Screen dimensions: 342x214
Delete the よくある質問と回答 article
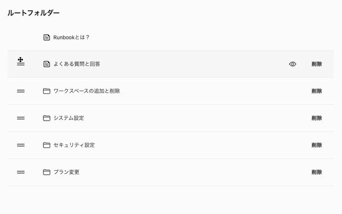tap(317, 64)
